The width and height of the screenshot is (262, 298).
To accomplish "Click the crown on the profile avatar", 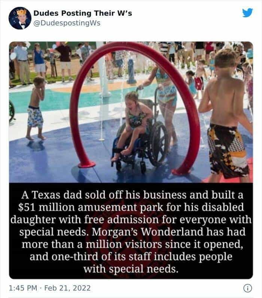I will pyautogui.click(x=22, y=12).
